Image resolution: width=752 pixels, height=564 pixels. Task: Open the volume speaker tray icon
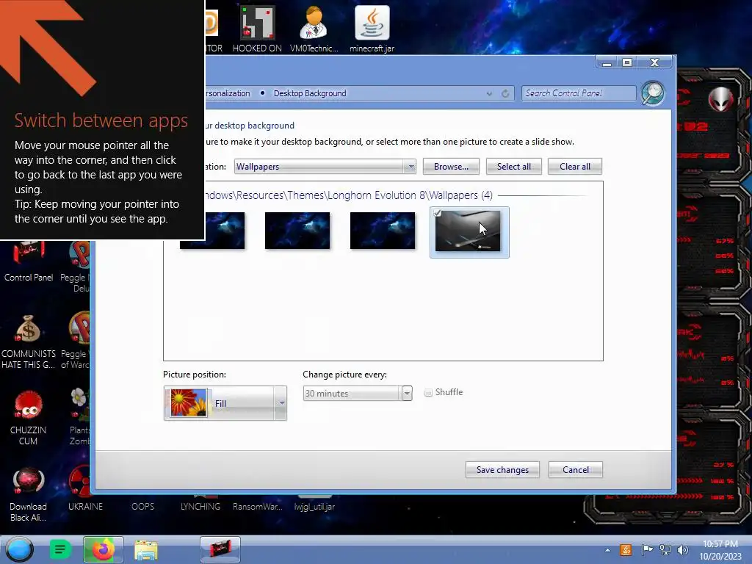tap(682, 549)
